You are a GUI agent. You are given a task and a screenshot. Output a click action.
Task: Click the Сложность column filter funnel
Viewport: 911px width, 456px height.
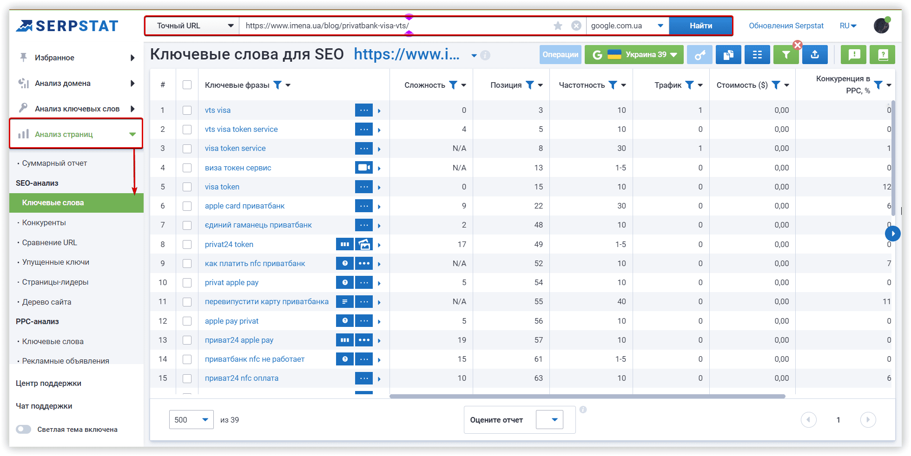click(x=453, y=85)
